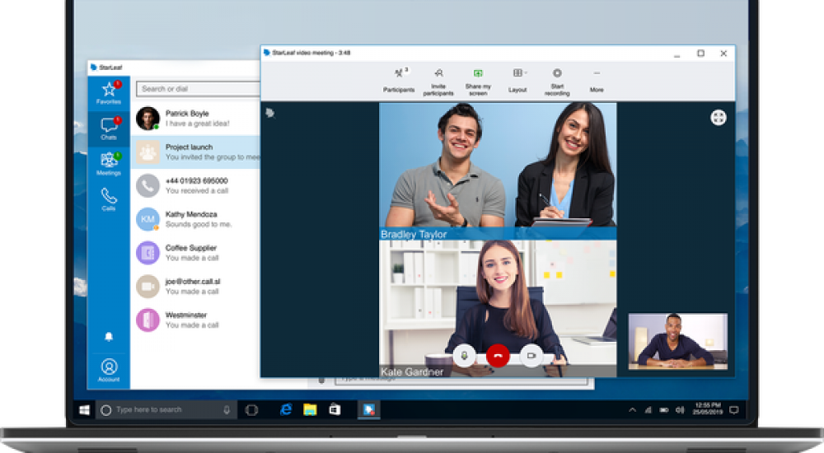
Task: Hang up with the red end call button
Action: 498,355
